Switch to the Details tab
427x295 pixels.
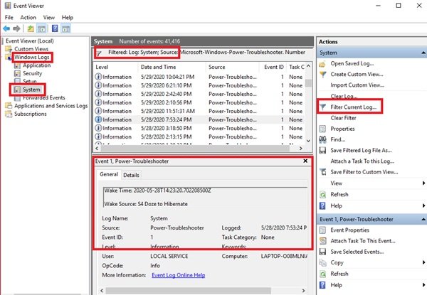[x=131, y=175]
